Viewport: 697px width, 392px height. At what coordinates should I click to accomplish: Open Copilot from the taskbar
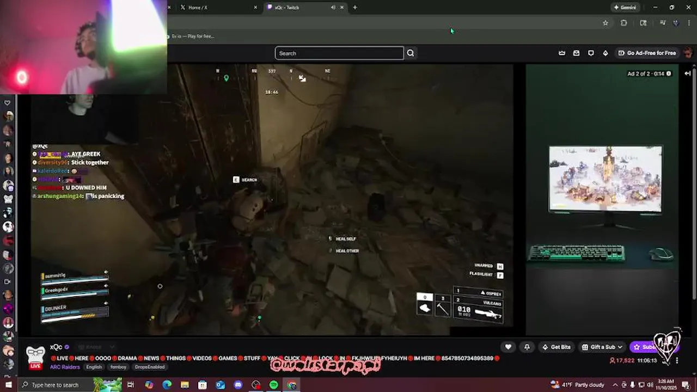(x=149, y=385)
